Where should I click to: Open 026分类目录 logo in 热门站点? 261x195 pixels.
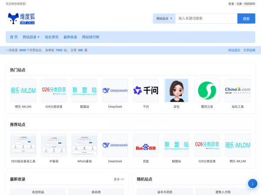(54, 91)
